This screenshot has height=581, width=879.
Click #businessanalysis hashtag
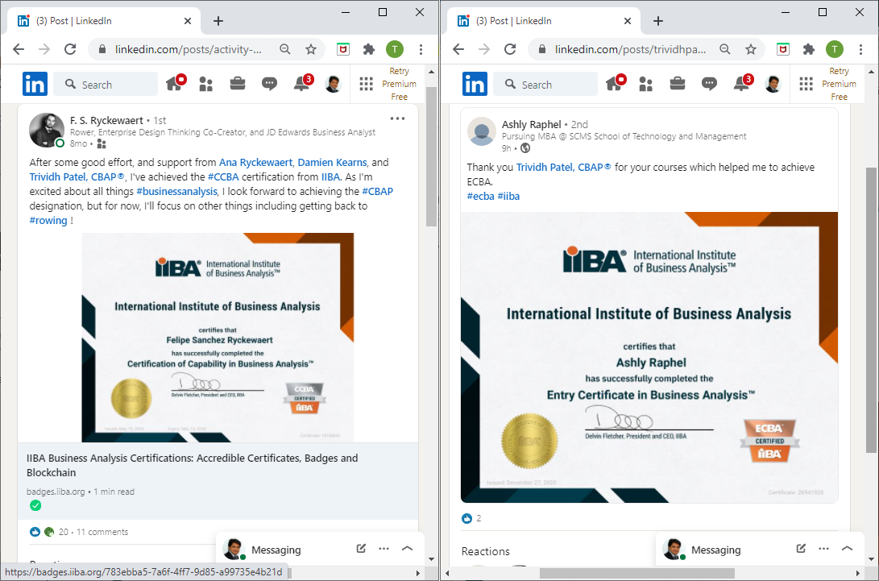pyautogui.click(x=176, y=191)
